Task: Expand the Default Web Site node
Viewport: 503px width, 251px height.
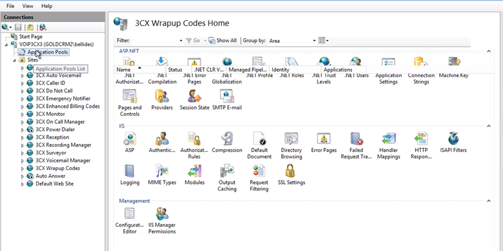Action: click(22, 184)
